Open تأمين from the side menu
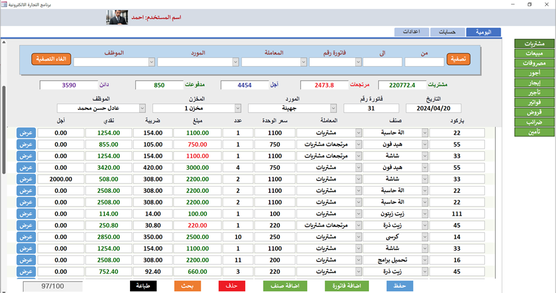The image size is (556, 293). pyautogui.click(x=534, y=131)
